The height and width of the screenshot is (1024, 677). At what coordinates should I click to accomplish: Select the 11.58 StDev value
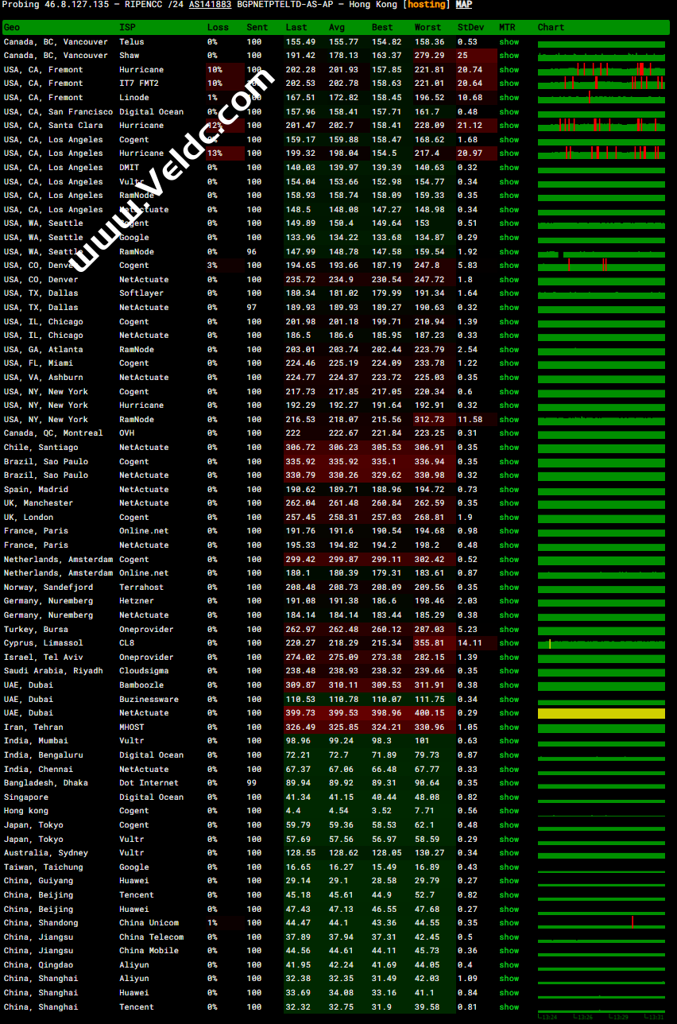(470, 420)
